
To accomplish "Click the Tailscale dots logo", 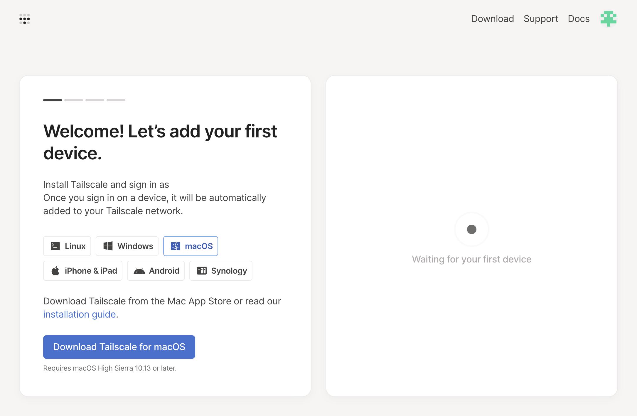I will pos(25,19).
